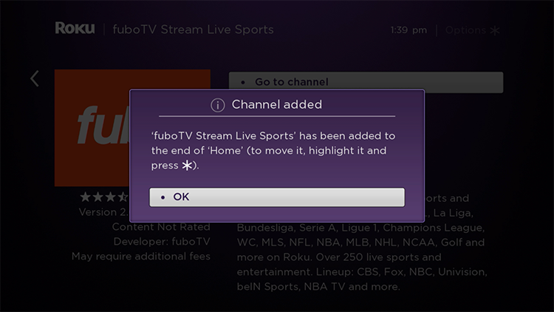
Task: Click the Content Not Rated label
Action: point(161,227)
